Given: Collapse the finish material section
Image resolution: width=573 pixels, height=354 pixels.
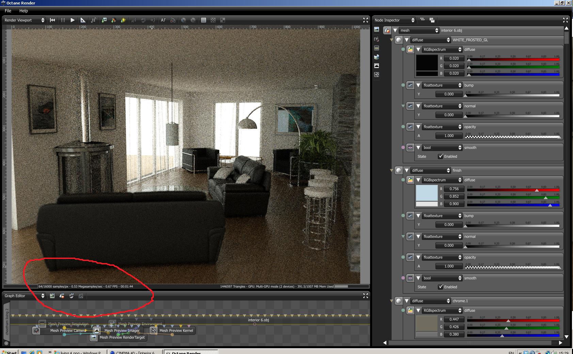Looking at the screenshot, I should [x=407, y=170].
